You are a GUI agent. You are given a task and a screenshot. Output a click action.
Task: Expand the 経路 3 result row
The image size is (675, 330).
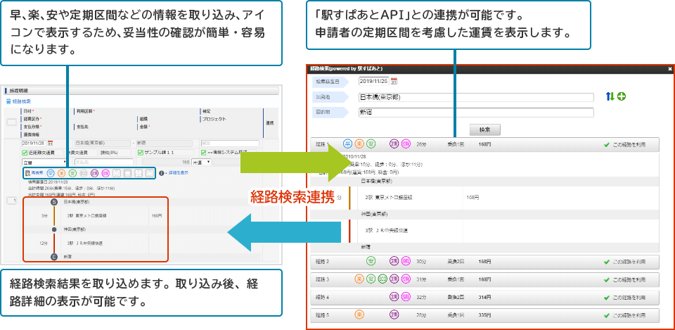click(484, 279)
